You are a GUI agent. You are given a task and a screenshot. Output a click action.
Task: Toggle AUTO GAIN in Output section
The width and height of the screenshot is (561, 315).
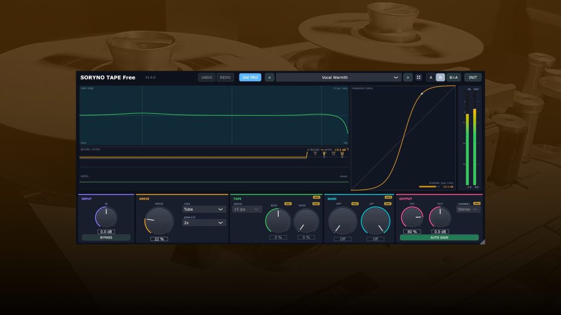[439, 237]
